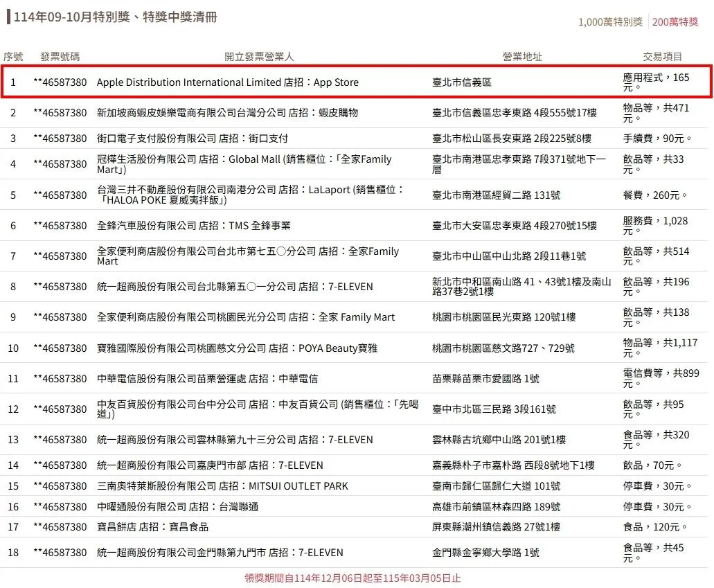Select the 街口電子支付股份有限公司 row
This screenshot has width=714, height=588.
[192, 139]
